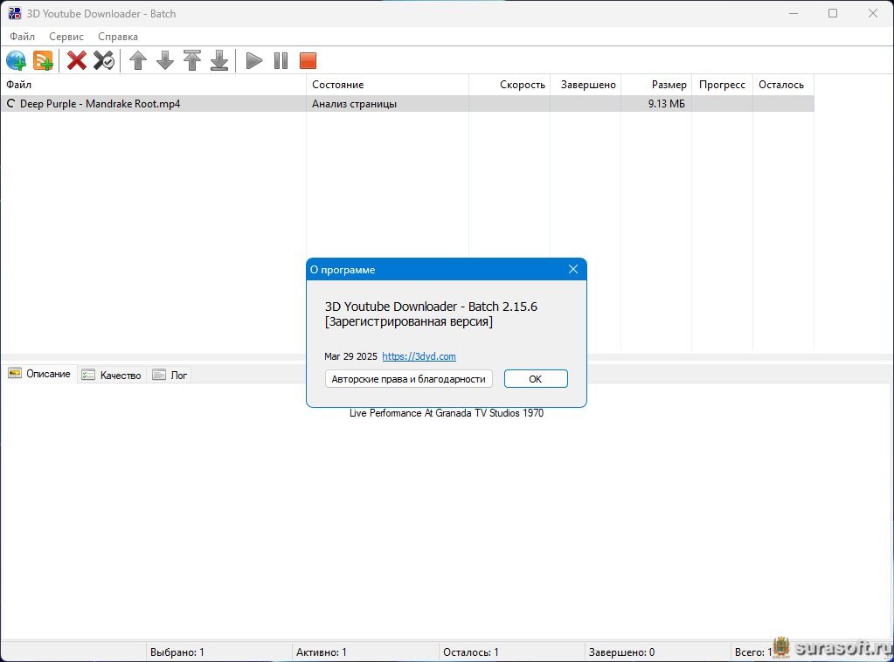Start downloads with the play icon
The width and height of the screenshot is (894, 662).
253,60
